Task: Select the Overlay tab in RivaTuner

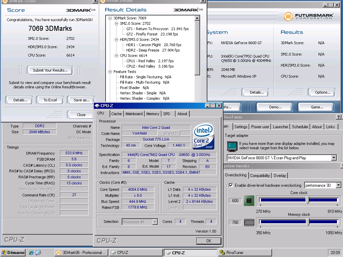Action: (x=280, y=175)
